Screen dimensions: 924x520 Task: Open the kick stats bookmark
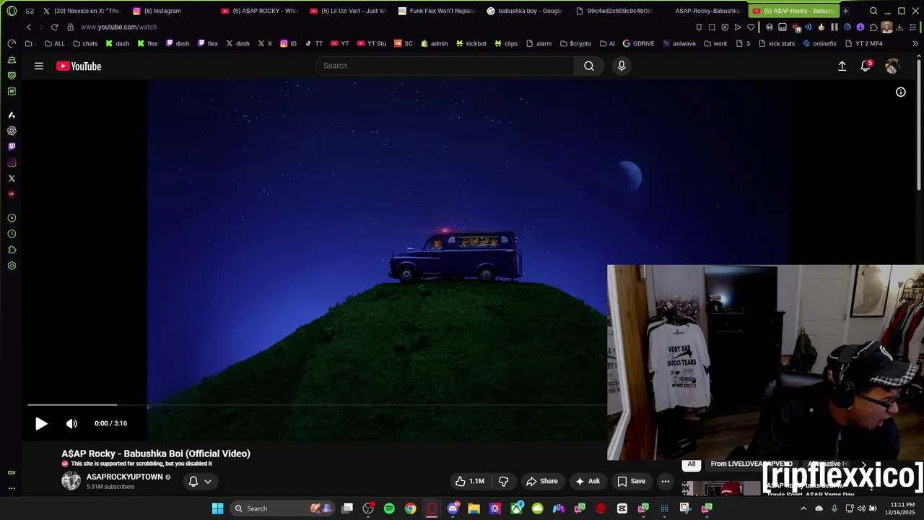pyautogui.click(x=775, y=43)
